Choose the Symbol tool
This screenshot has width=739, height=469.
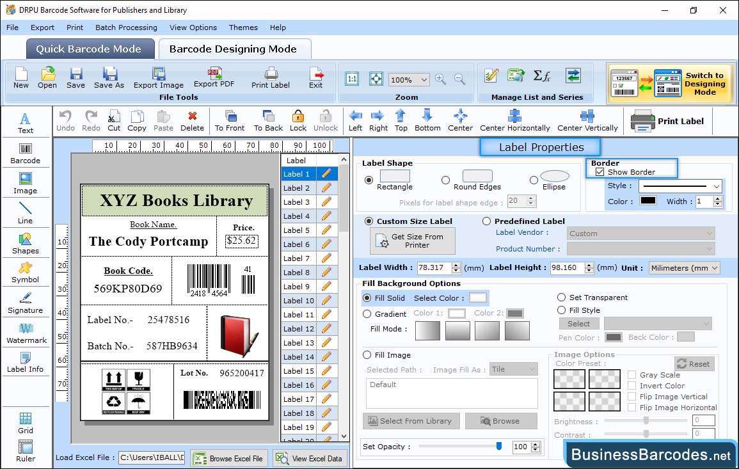26,273
